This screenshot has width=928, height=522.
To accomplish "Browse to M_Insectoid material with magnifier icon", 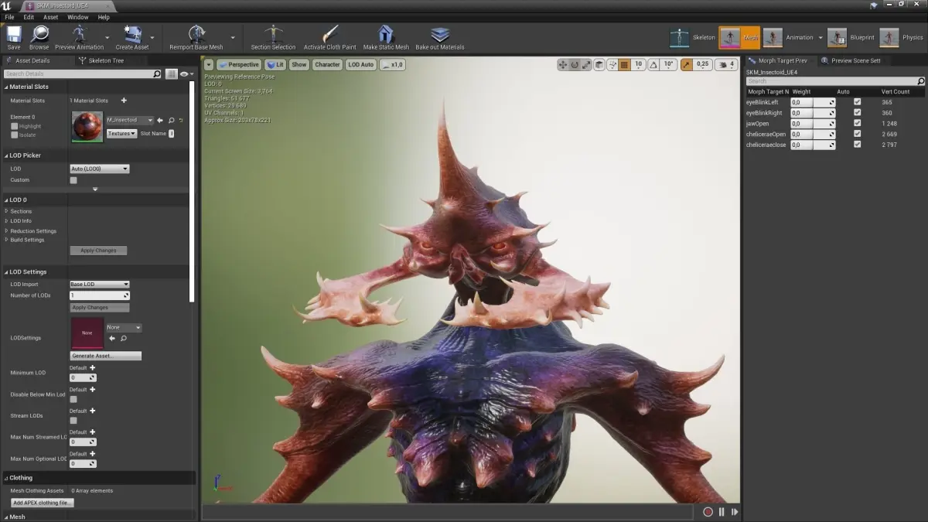I will coord(171,121).
